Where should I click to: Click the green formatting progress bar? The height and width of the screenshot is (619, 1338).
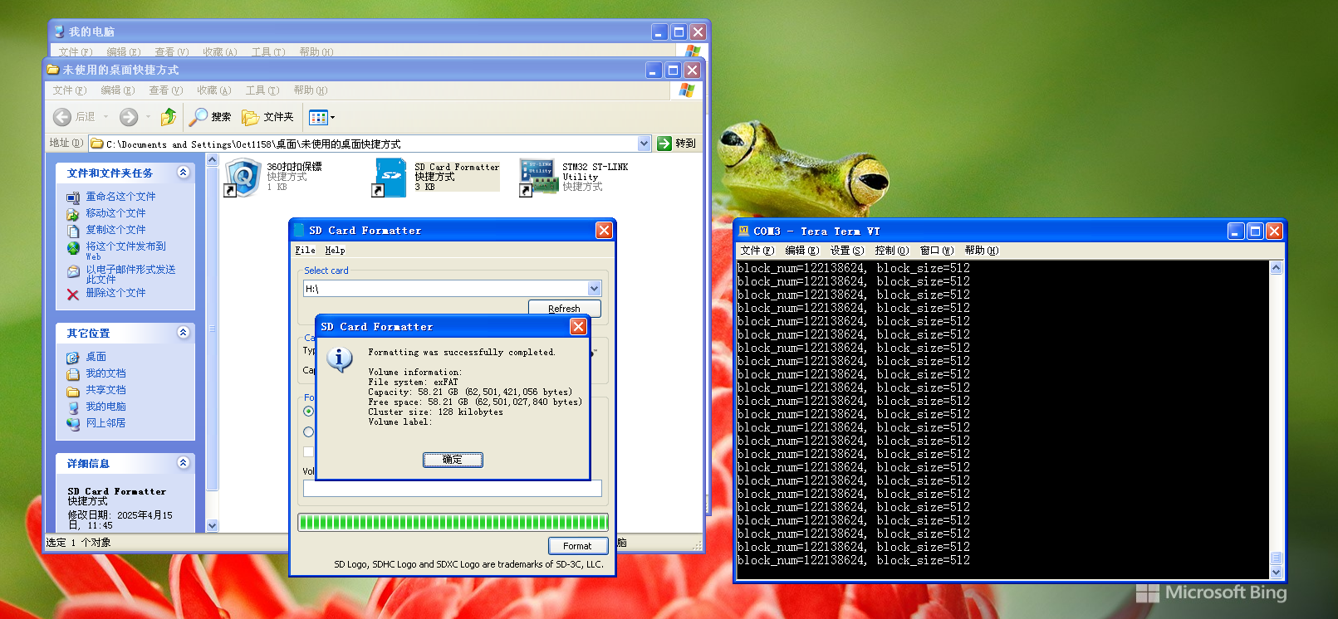(453, 522)
